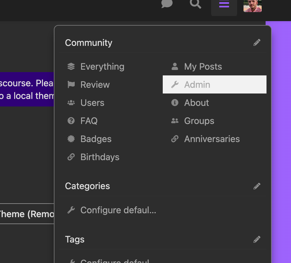This screenshot has width=291, height=263.
Task: Open the About page
Action: click(x=196, y=103)
